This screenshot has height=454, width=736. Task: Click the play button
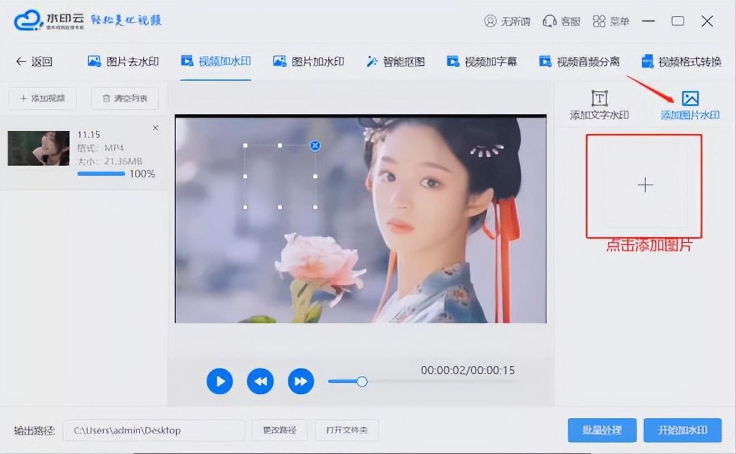220,381
